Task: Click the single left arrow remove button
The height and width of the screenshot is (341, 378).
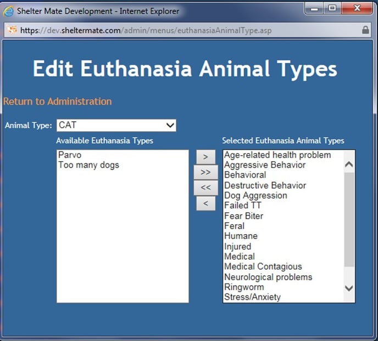Action: click(205, 203)
